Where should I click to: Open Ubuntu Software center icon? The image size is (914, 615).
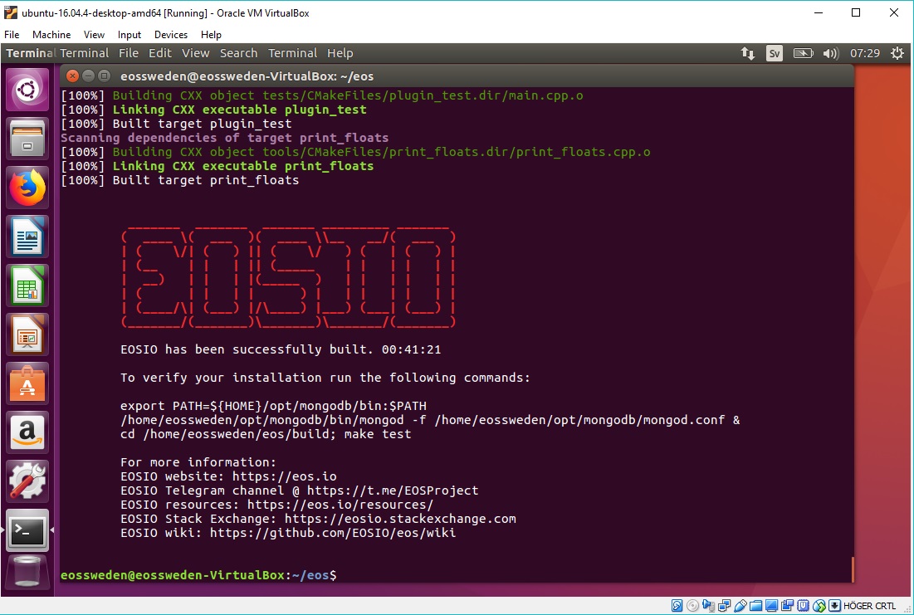27,383
